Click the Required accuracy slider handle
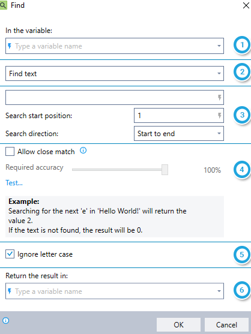The image size is (251, 334). click(165, 170)
